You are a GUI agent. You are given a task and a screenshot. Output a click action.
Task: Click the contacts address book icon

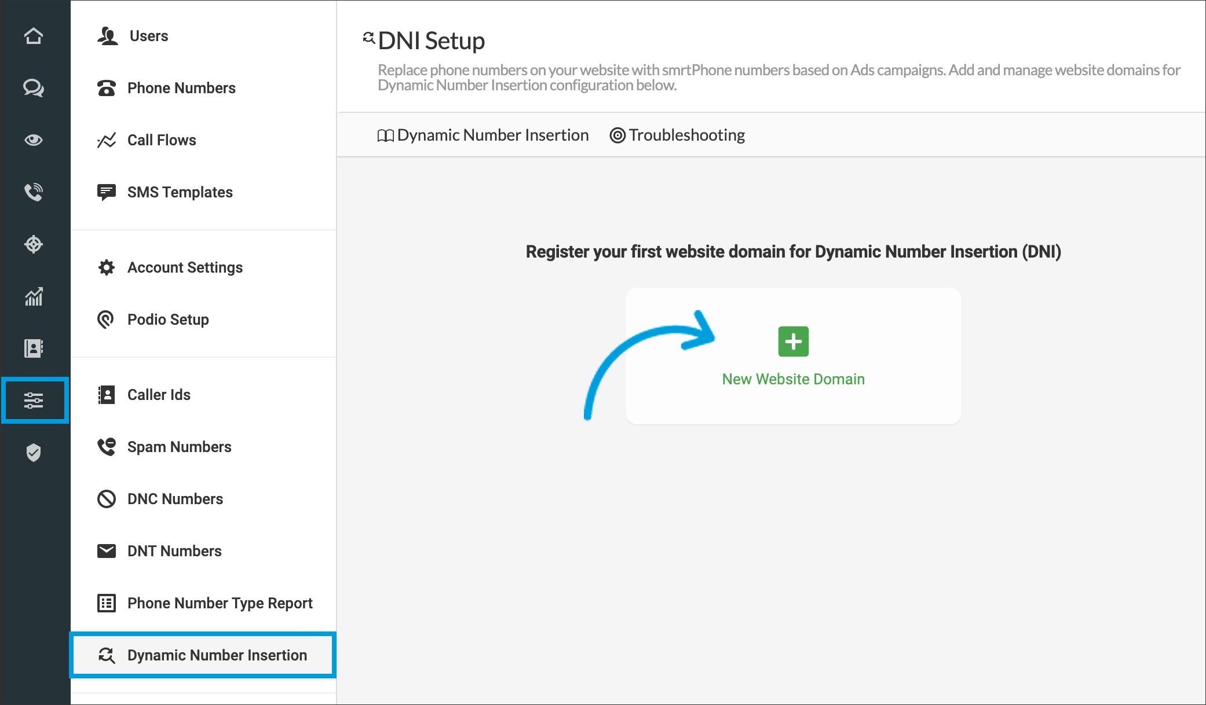34,348
